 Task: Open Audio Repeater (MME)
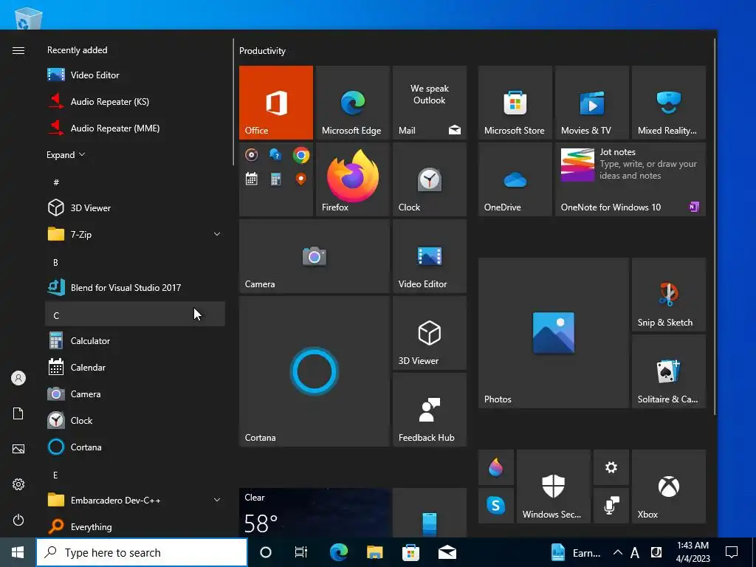[x=135, y=128]
